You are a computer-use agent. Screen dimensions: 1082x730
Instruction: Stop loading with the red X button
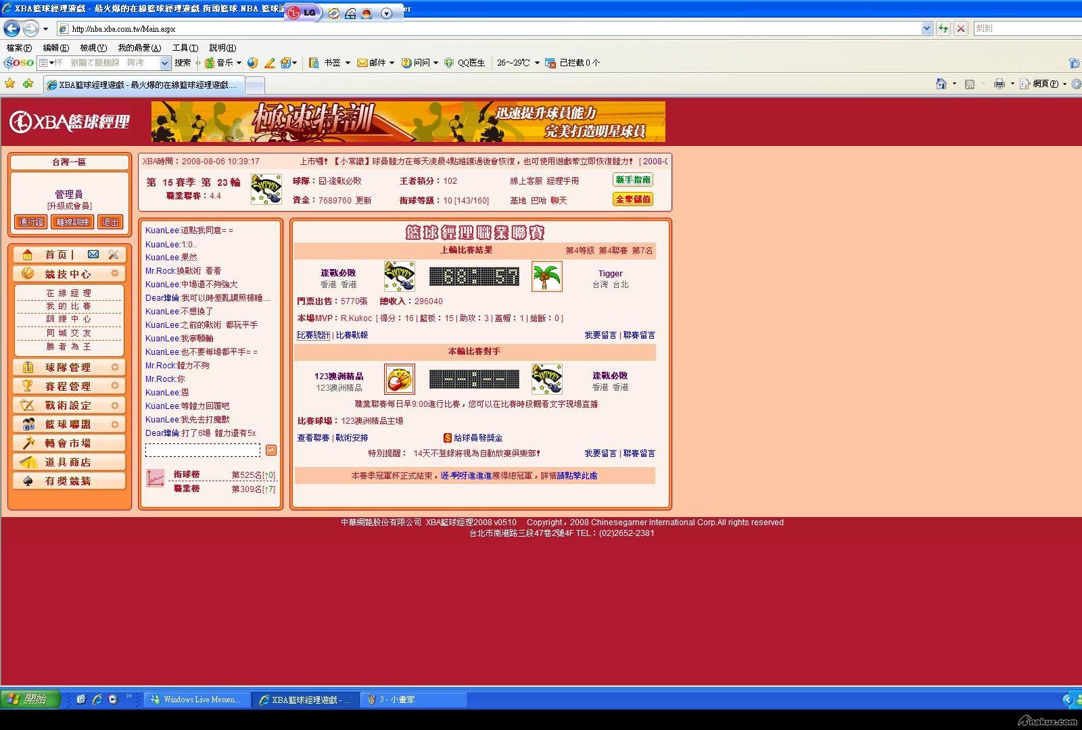pos(960,28)
